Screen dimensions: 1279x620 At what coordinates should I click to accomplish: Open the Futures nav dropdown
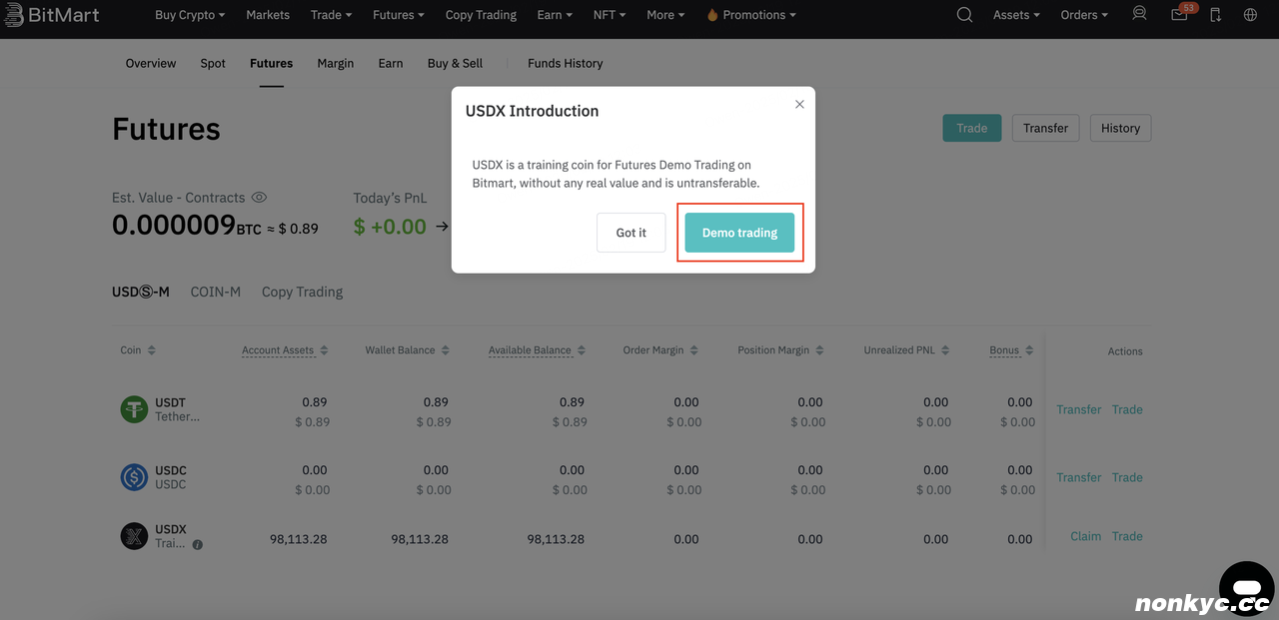tap(398, 15)
